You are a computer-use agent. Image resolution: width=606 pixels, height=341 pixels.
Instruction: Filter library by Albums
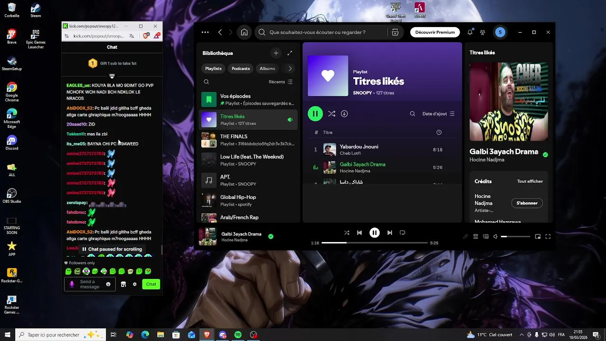point(267,69)
